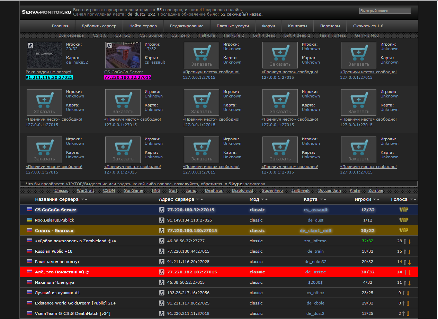Sort Голоса column using its down arrow
This screenshot has height=319, width=438.
(411, 199)
